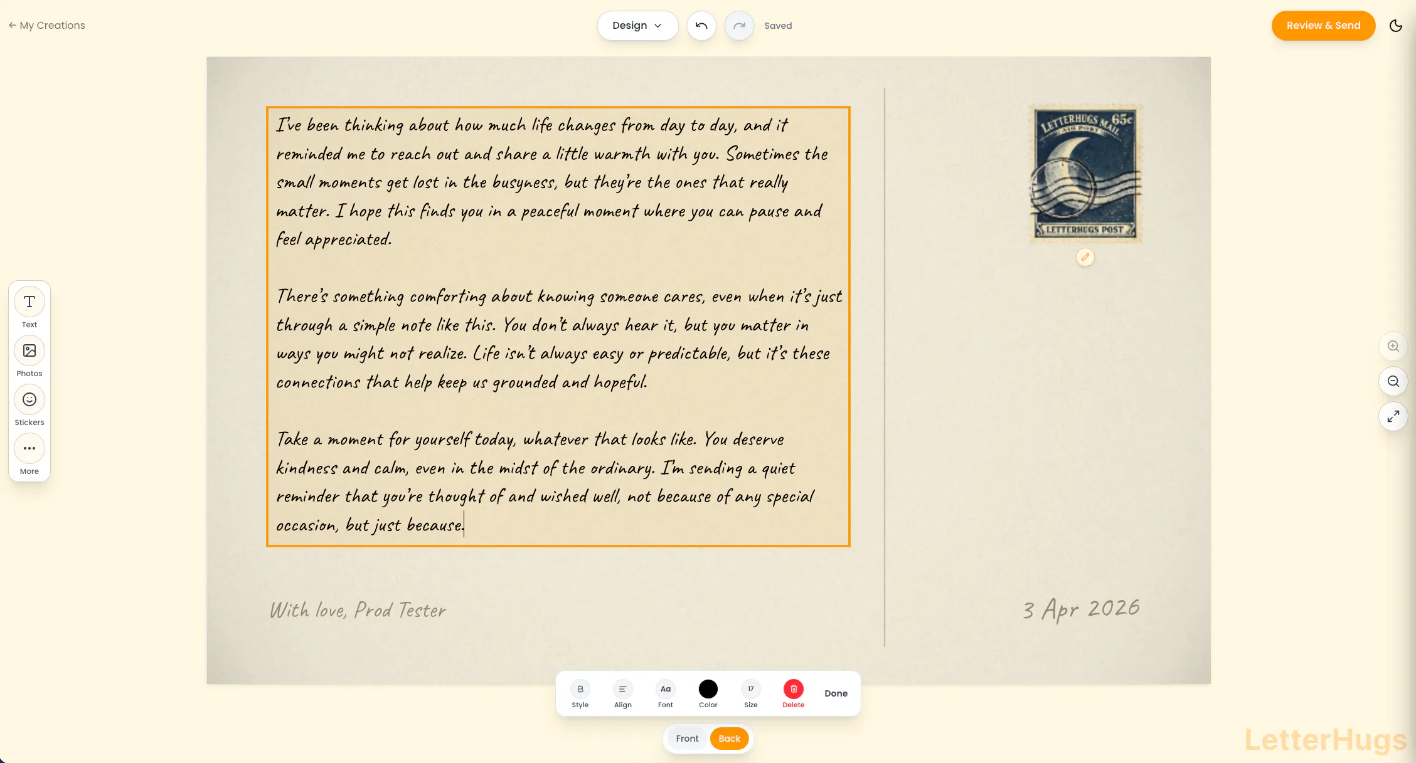Open the Style options for the text
1416x763 pixels.
click(580, 694)
